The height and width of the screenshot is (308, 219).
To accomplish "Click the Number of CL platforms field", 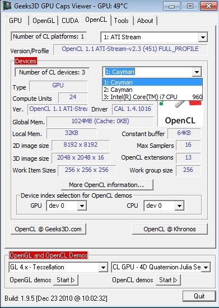I will click(x=49, y=36).
